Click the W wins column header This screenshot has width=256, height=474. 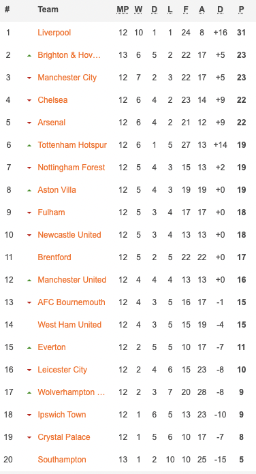(138, 10)
